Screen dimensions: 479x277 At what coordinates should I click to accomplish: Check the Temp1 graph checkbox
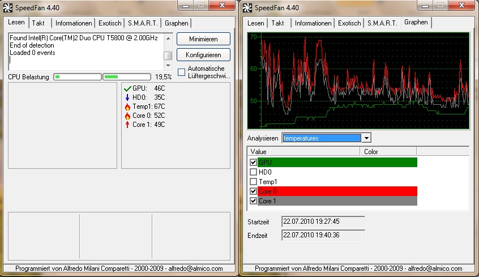[253, 182]
